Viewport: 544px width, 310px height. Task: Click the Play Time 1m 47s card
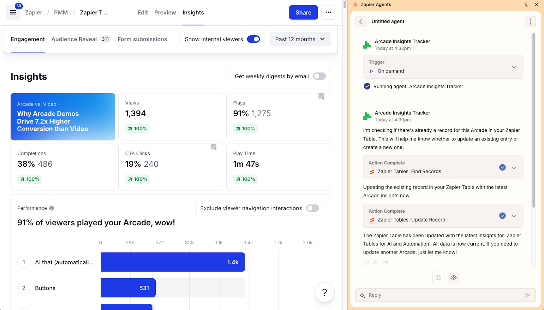click(x=278, y=167)
